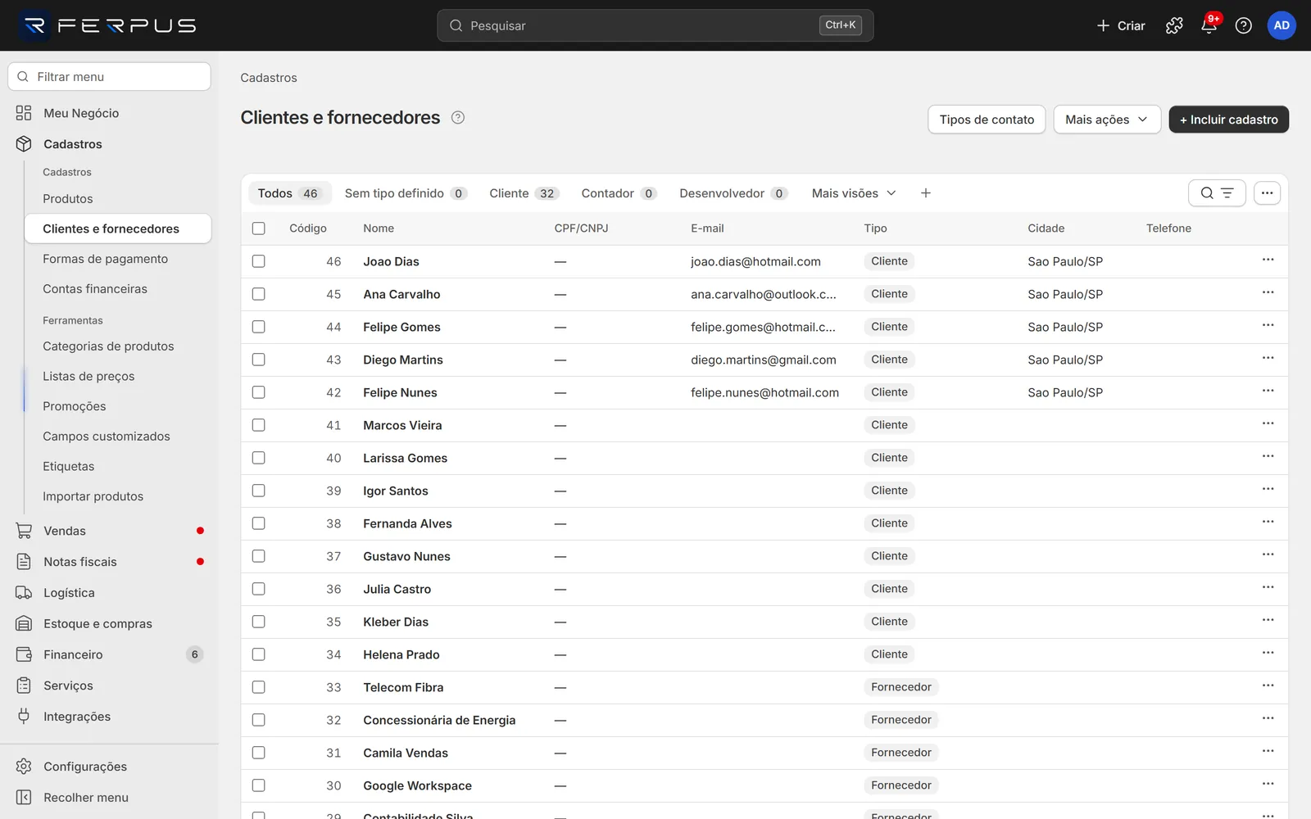Open help icon beside Clientes e fornecedores title
The width and height of the screenshot is (1311, 819).
458,117
